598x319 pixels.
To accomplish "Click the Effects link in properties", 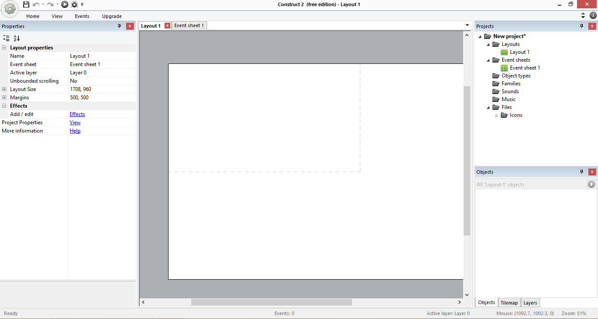I will tap(77, 114).
